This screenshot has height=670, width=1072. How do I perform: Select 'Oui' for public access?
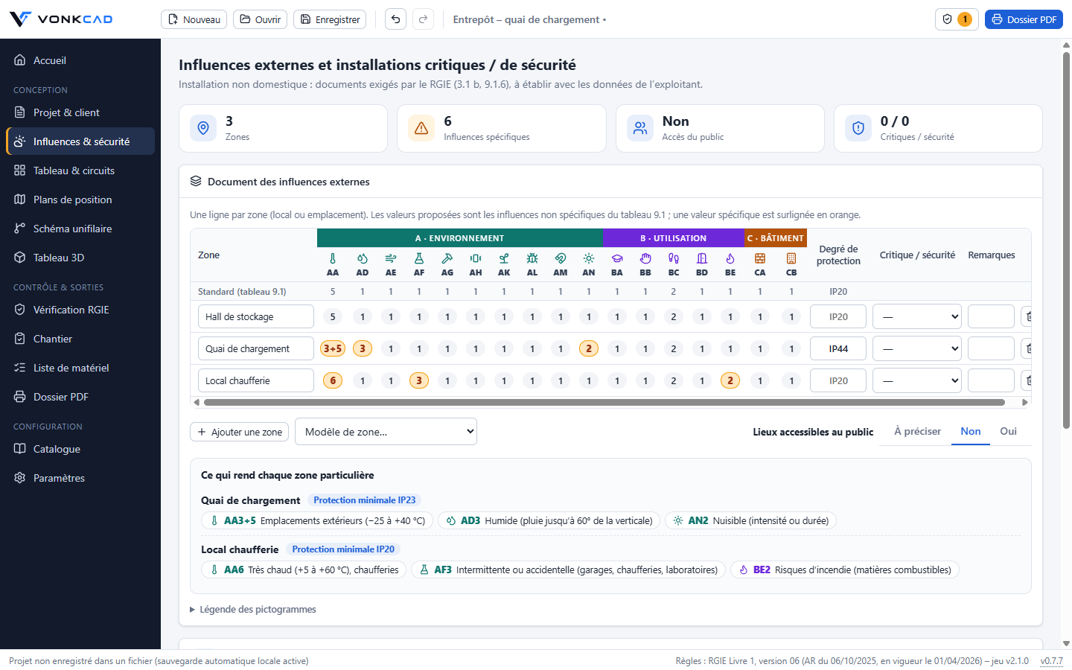tap(1009, 432)
